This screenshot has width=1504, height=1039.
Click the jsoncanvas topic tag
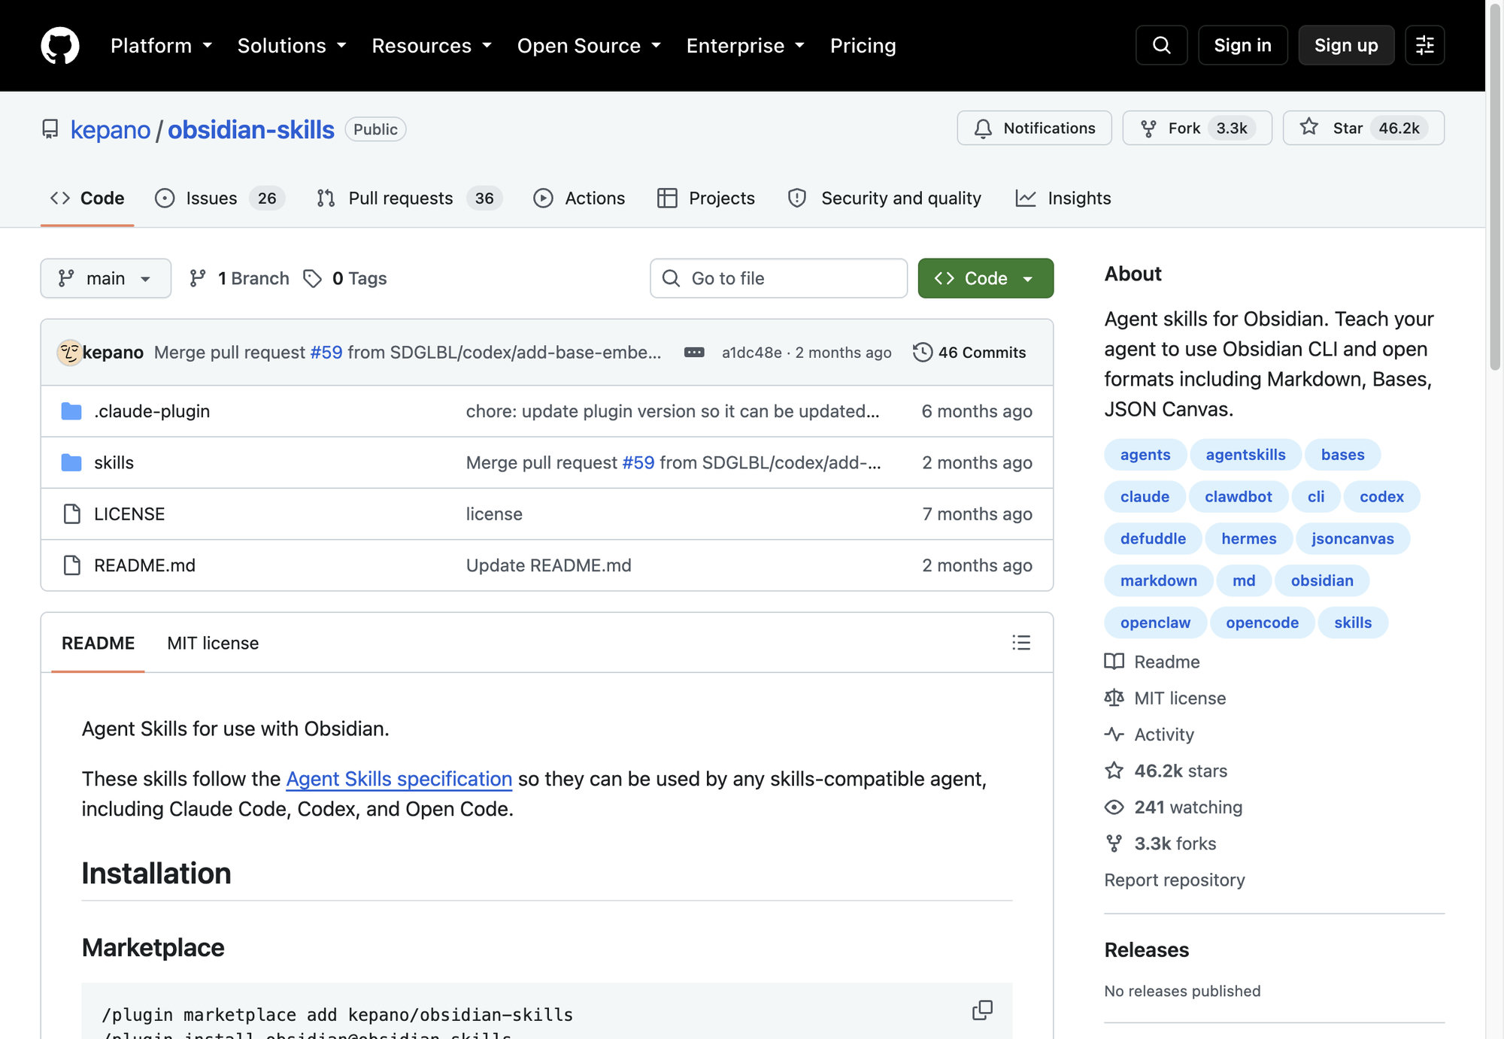tap(1352, 539)
